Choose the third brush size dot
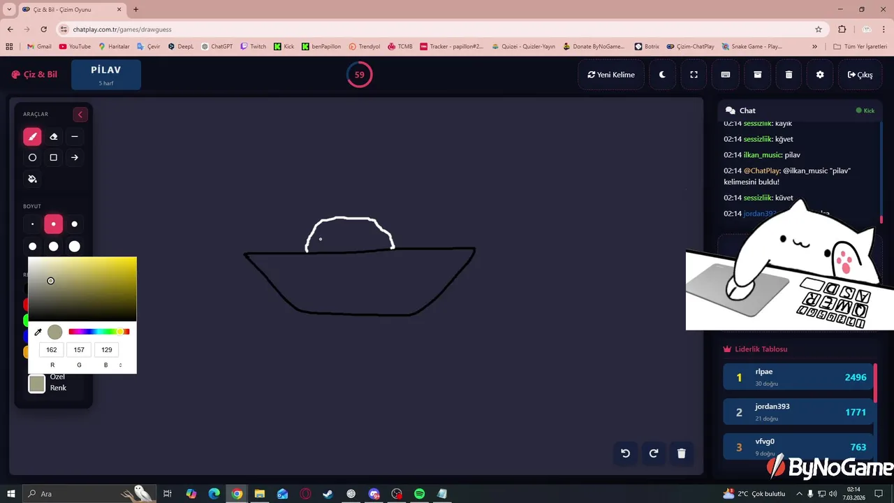This screenshot has height=503, width=894. 75,224
